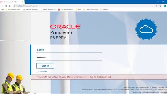Image resolution: width=167 pixels, height=94 pixels.
Task: Minimize the browser window
Action: 158,2
